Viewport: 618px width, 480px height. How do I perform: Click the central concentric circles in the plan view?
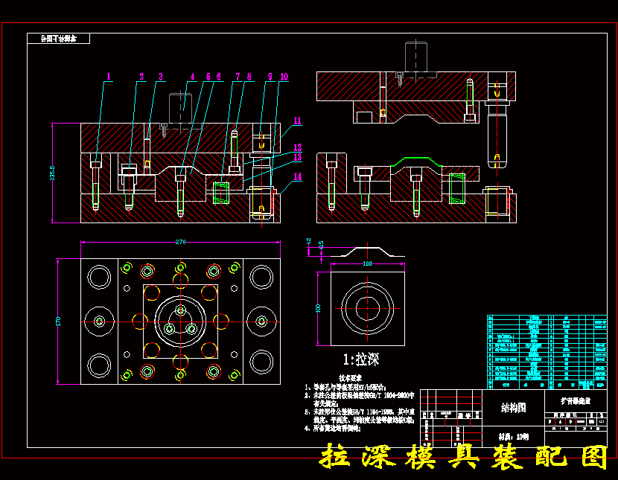[x=180, y=321]
